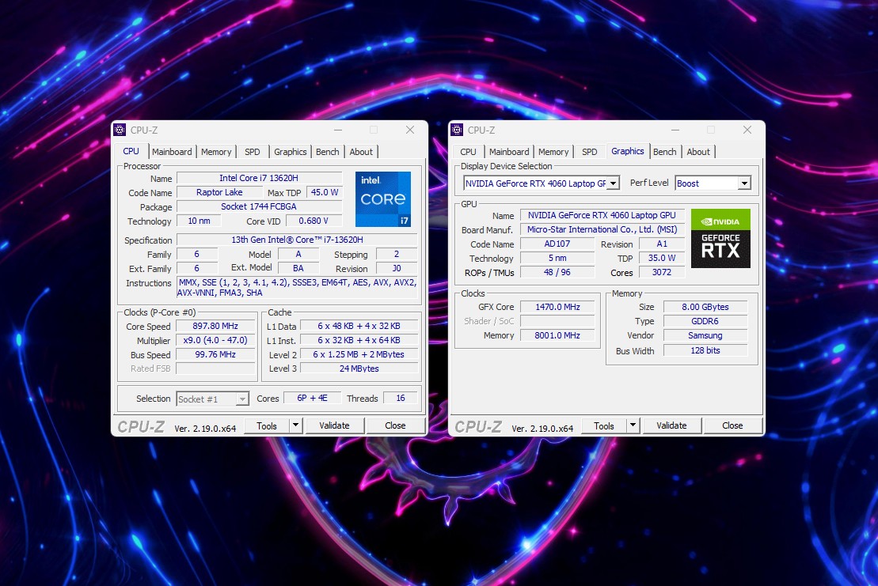Click Close button in right CPU-Z window
The image size is (878, 586).
tap(732, 425)
